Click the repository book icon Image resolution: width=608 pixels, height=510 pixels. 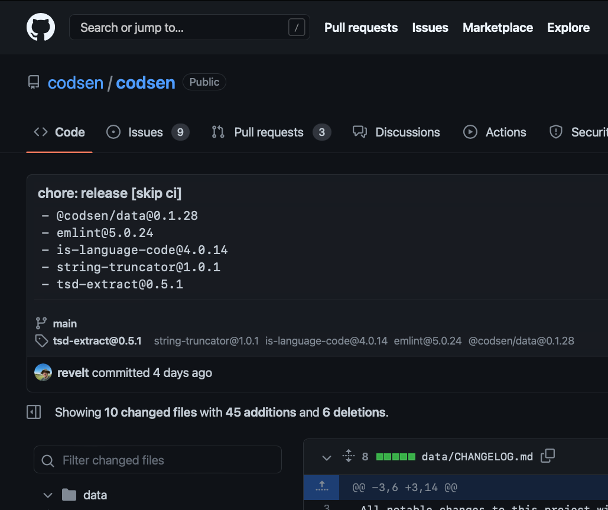(x=34, y=82)
